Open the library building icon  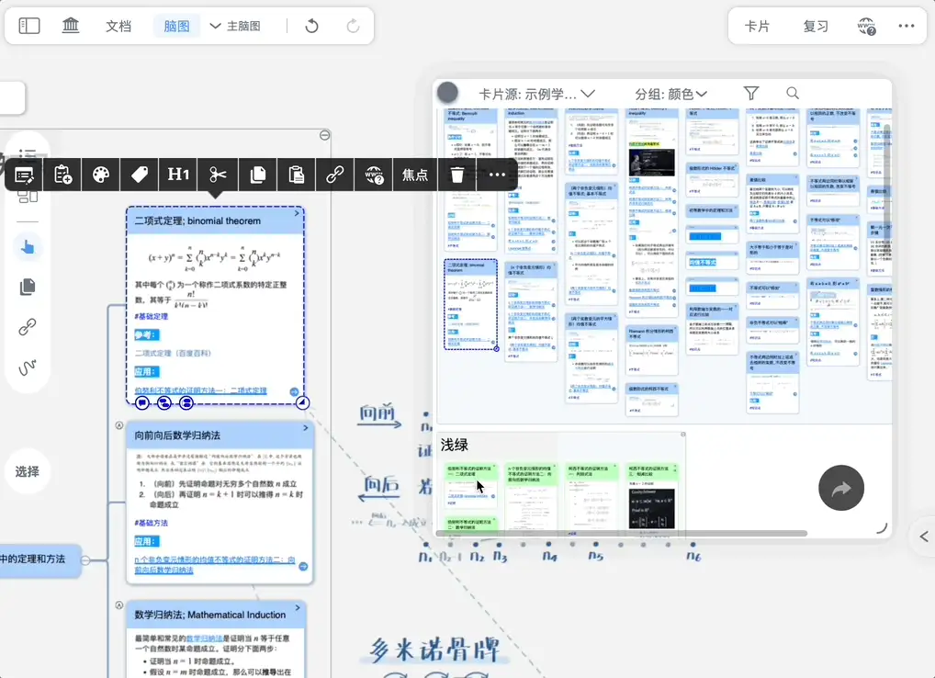pyautogui.click(x=71, y=26)
